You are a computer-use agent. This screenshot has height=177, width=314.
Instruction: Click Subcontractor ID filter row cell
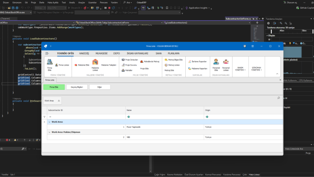tap(86, 117)
